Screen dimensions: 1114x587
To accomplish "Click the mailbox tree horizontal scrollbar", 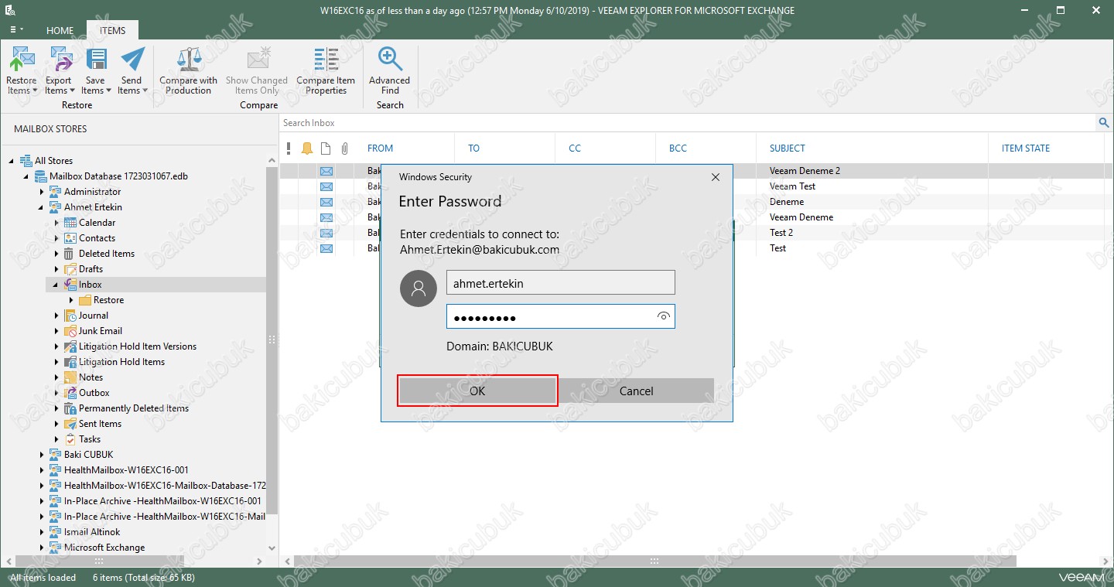I will (x=99, y=561).
